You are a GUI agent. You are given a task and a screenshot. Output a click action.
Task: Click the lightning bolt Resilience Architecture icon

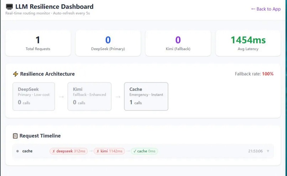pos(16,74)
